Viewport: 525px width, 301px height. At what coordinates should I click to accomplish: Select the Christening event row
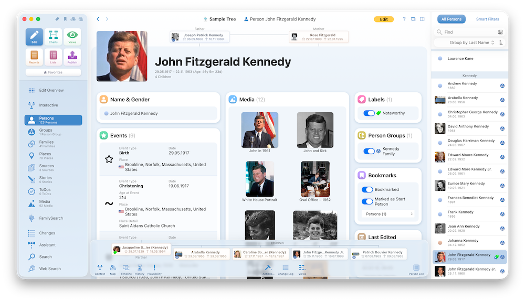point(159,203)
